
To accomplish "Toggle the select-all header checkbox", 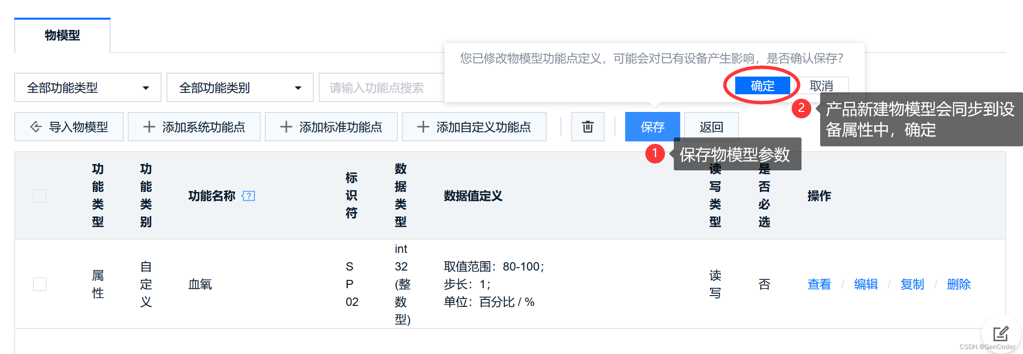I will pos(40,196).
